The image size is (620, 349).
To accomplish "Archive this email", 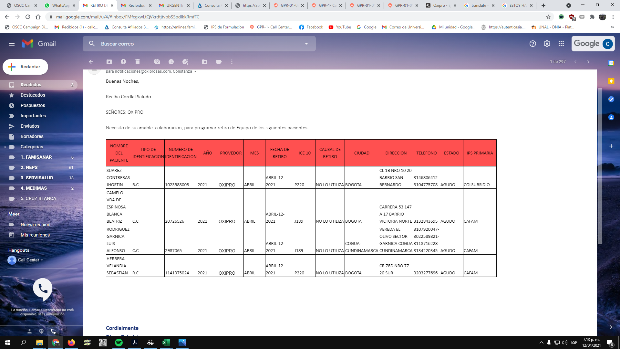I will tap(109, 62).
